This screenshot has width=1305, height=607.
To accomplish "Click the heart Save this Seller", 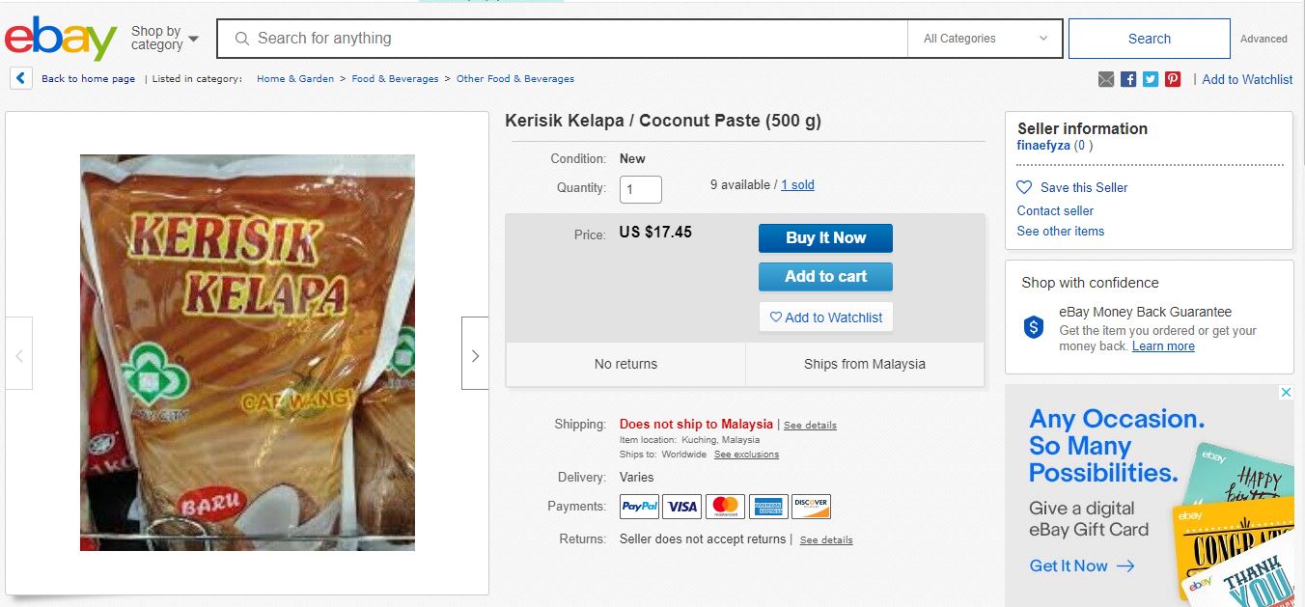I will pos(1025,187).
